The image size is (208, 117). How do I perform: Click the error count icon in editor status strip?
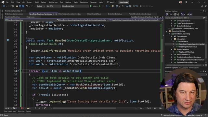(x=22, y=108)
